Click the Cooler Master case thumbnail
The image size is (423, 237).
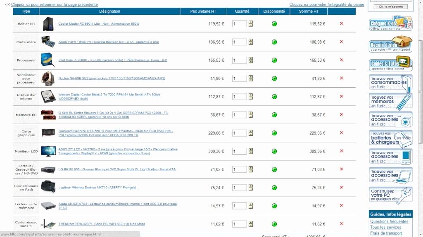pyautogui.click(x=48, y=24)
